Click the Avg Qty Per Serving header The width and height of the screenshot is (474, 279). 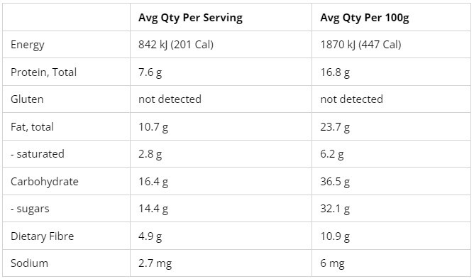click(x=190, y=18)
